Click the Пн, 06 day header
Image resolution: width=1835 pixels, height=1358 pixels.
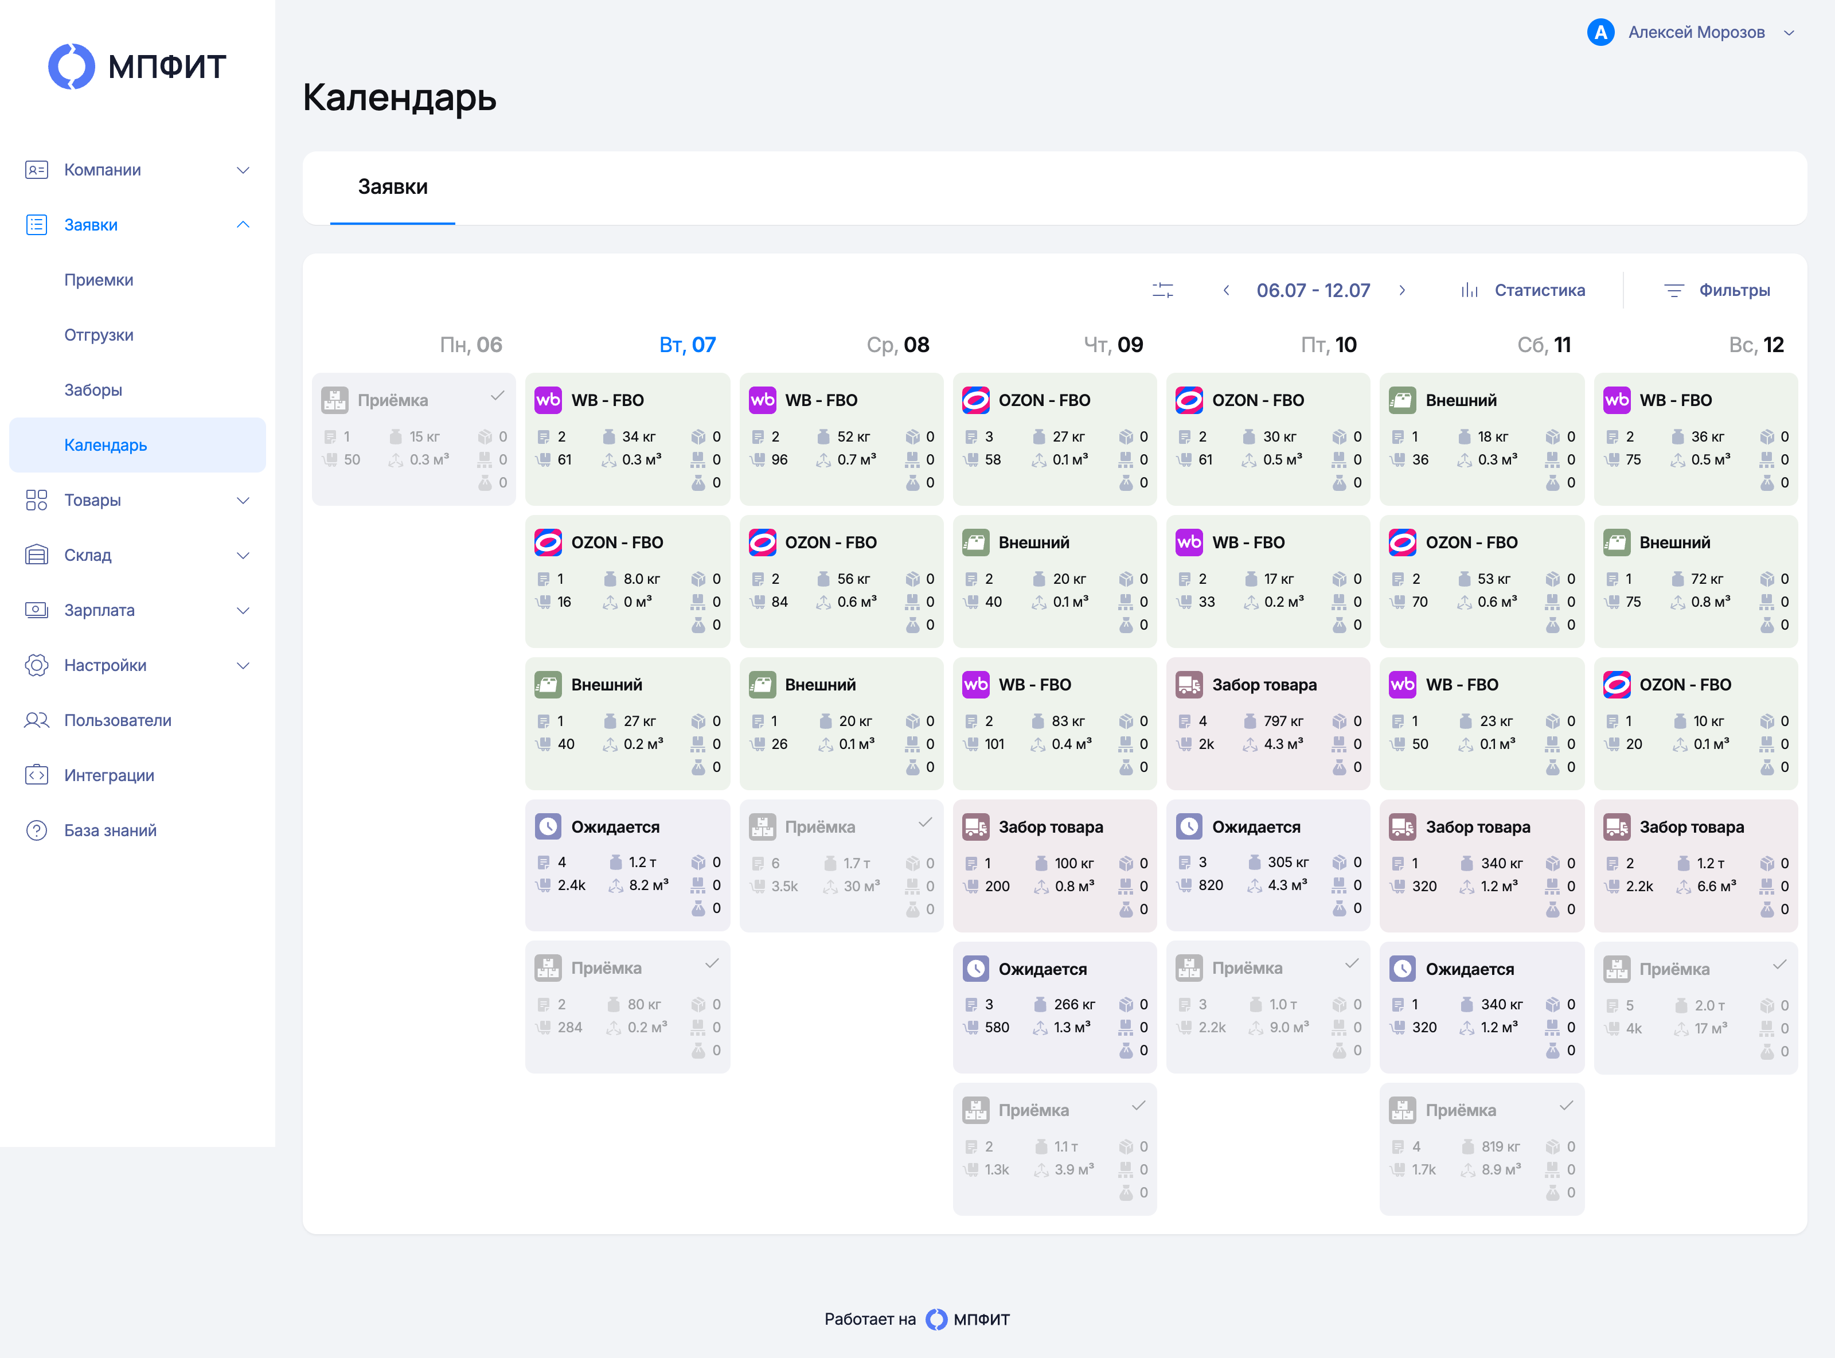click(x=471, y=345)
